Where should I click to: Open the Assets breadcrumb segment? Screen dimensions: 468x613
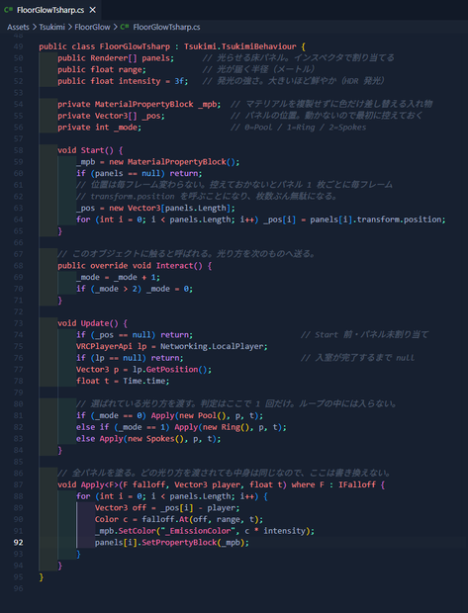(x=18, y=27)
